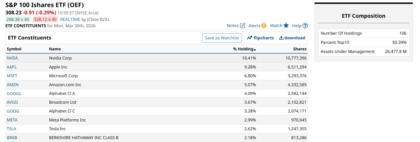Image resolution: width=420 pixels, height=142 pixels.
Task: Click Amazon.com Inc name cell
Action: click(65, 85)
